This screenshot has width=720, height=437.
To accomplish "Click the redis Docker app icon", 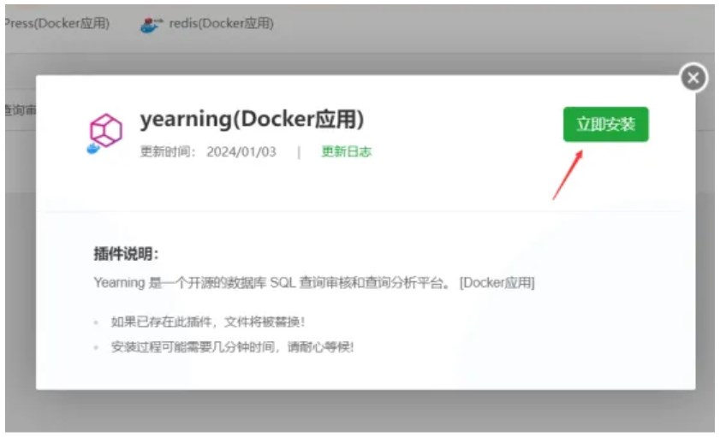I will coord(151,24).
